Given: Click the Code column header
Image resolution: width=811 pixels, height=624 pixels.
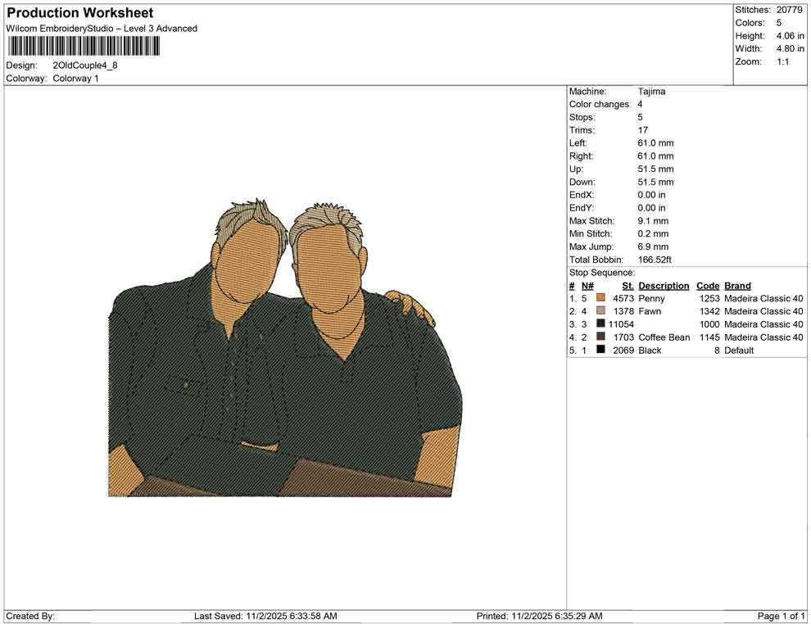Looking at the screenshot, I should click(x=708, y=285).
